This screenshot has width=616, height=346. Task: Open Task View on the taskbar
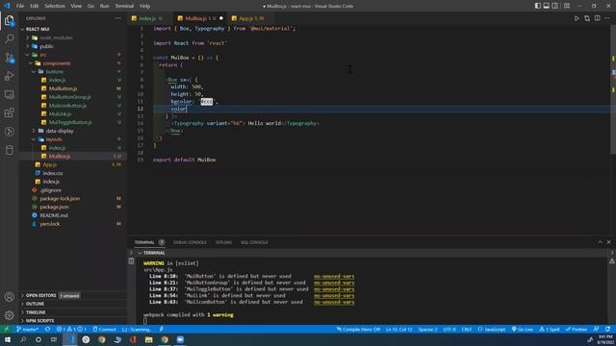click(54, 339)
